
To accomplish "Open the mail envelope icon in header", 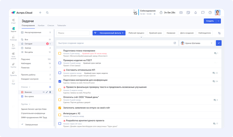I will (181, 13).
